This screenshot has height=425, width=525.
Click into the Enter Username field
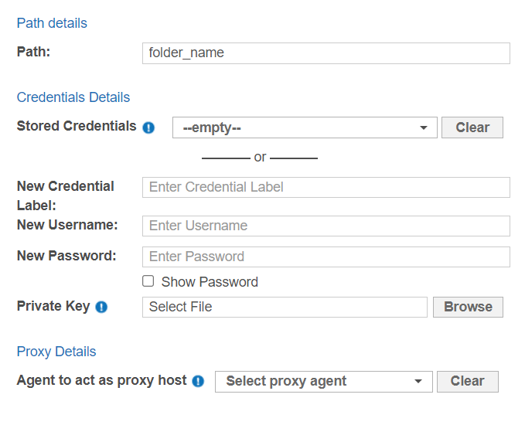(326, 226)
